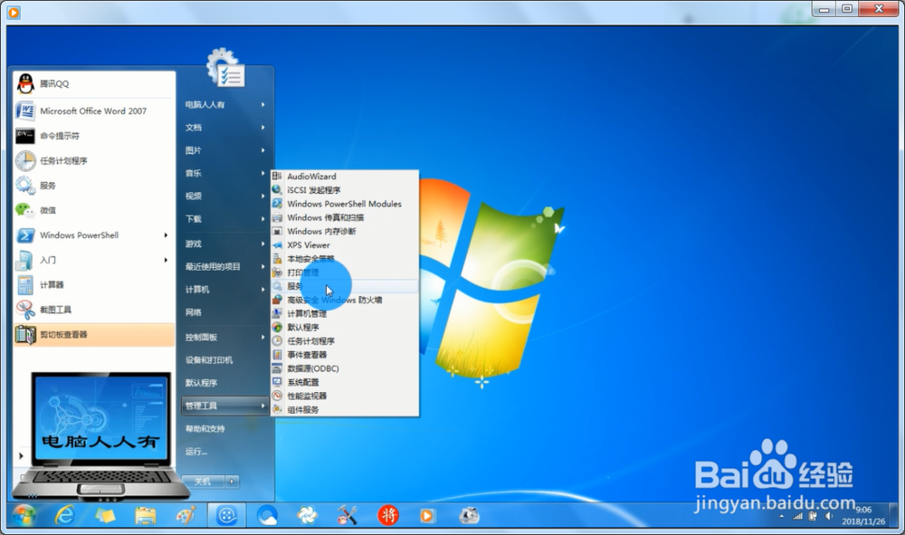Show hidden tray icons arrow
Viewport: 905px width, 535px height.
[782, 517]
